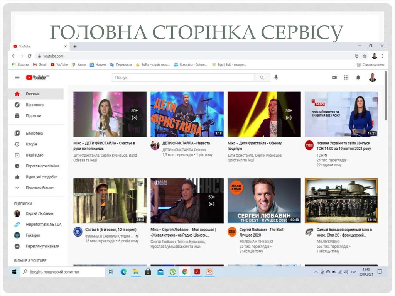Image resolution: width=395 pixels, height=296 pixels.
Task: Open a new browser tab
Action: pyautogui.click(x=75, y=46)
